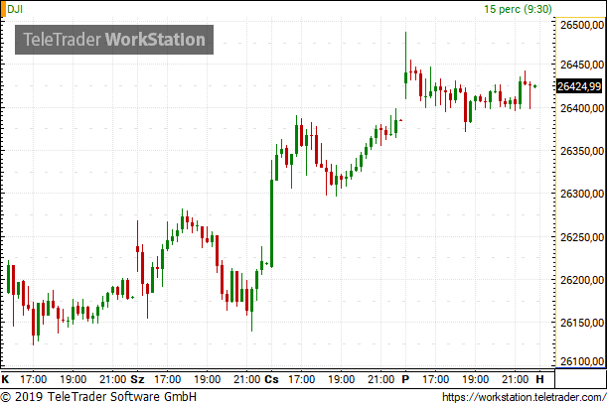Click the 19:00 label between Cs and P

click(341, 379)
